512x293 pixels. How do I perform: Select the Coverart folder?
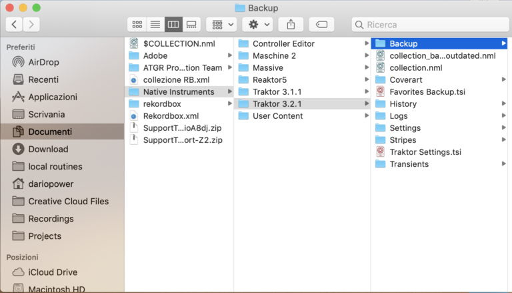click(439, 80)
